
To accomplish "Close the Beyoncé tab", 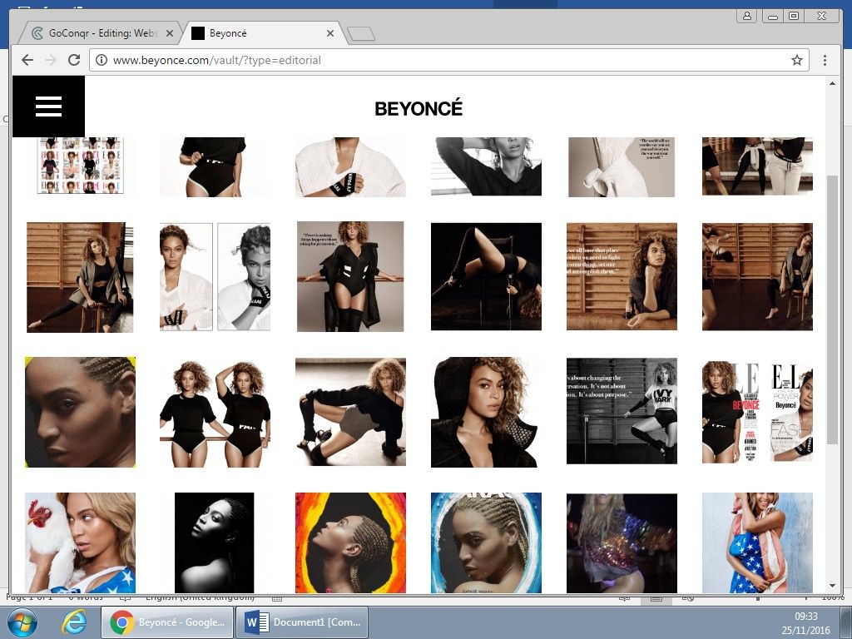I will coord(330,34).
